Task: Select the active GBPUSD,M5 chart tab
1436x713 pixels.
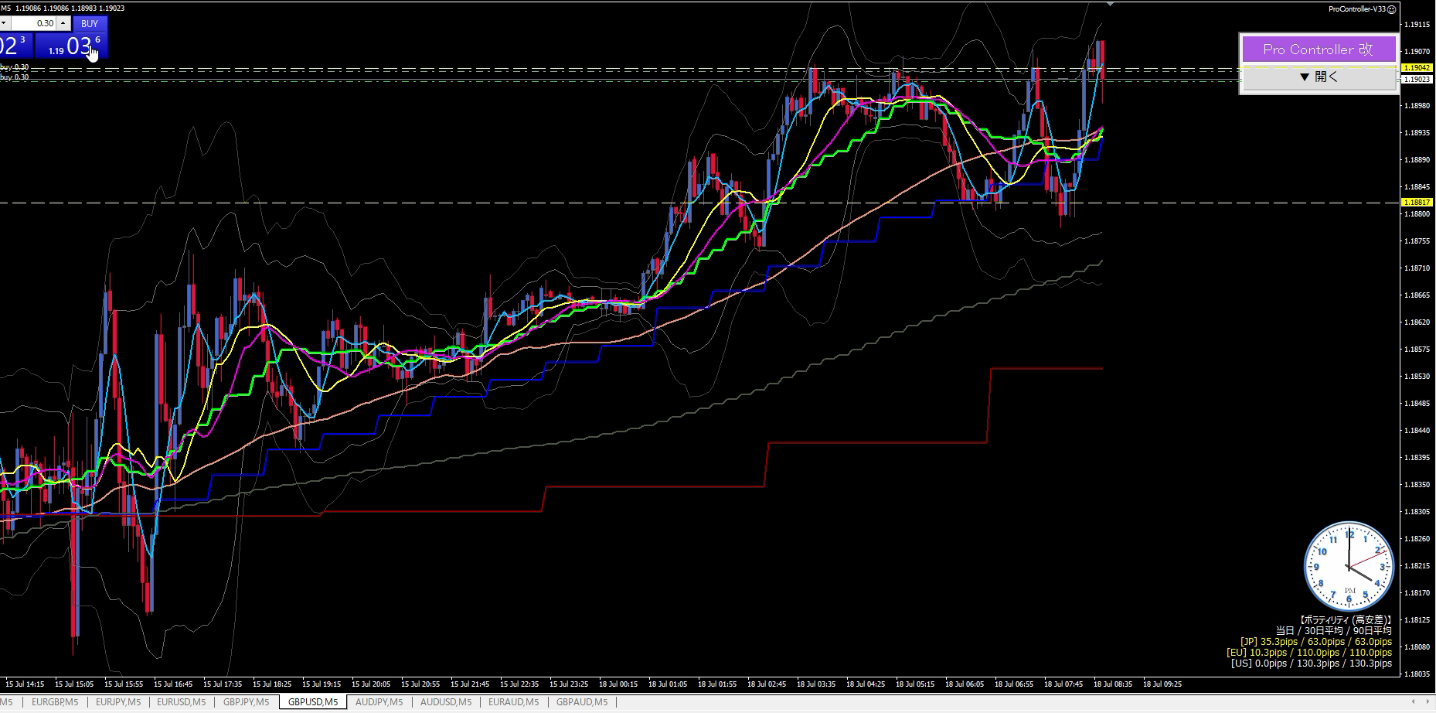Action: coord(313,702)
